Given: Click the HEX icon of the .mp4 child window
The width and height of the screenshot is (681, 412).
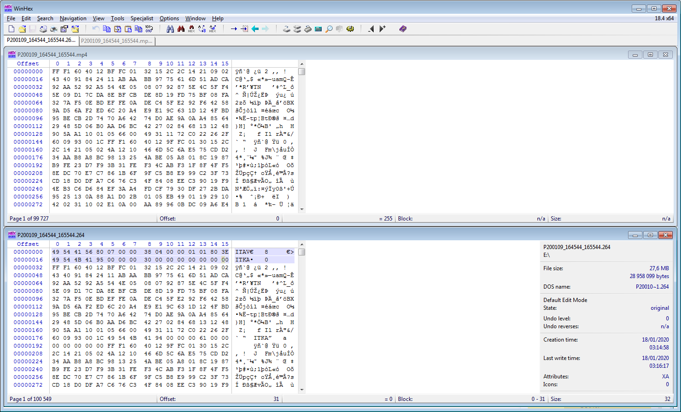Looking at the screenshot, I should [12, 54].
